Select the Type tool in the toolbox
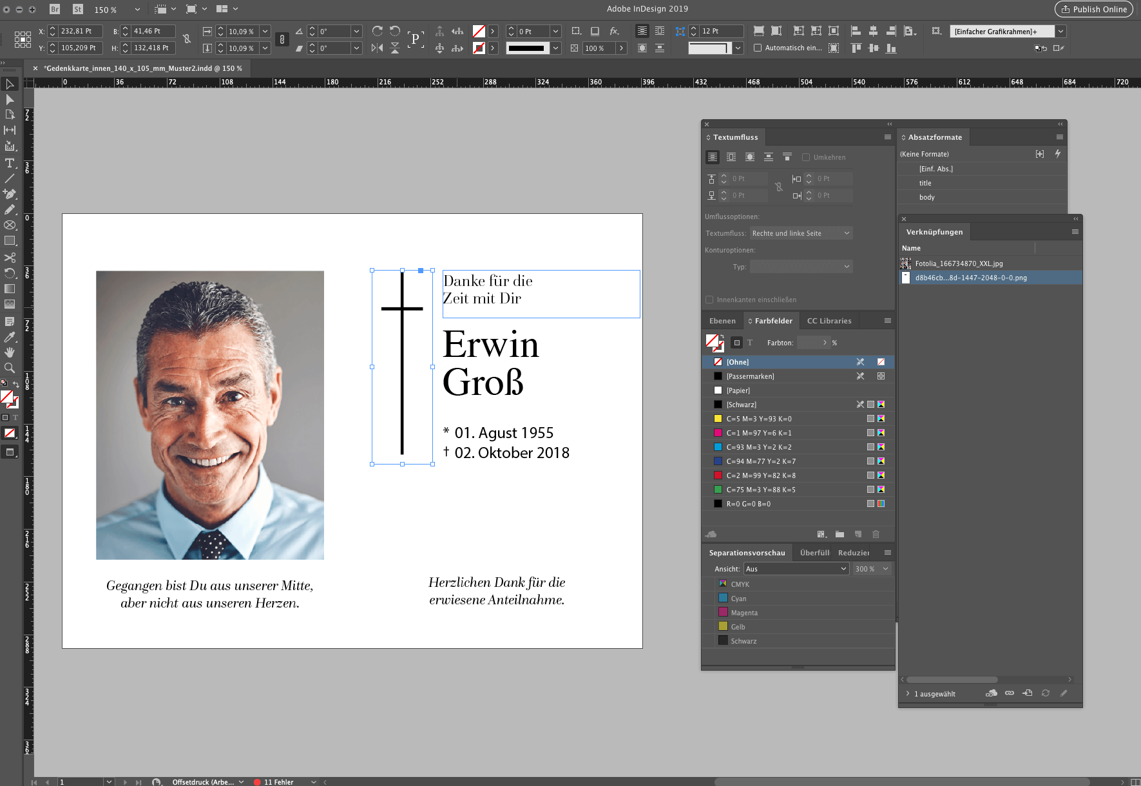This screenshot has width=1141, height=786. 10,163
